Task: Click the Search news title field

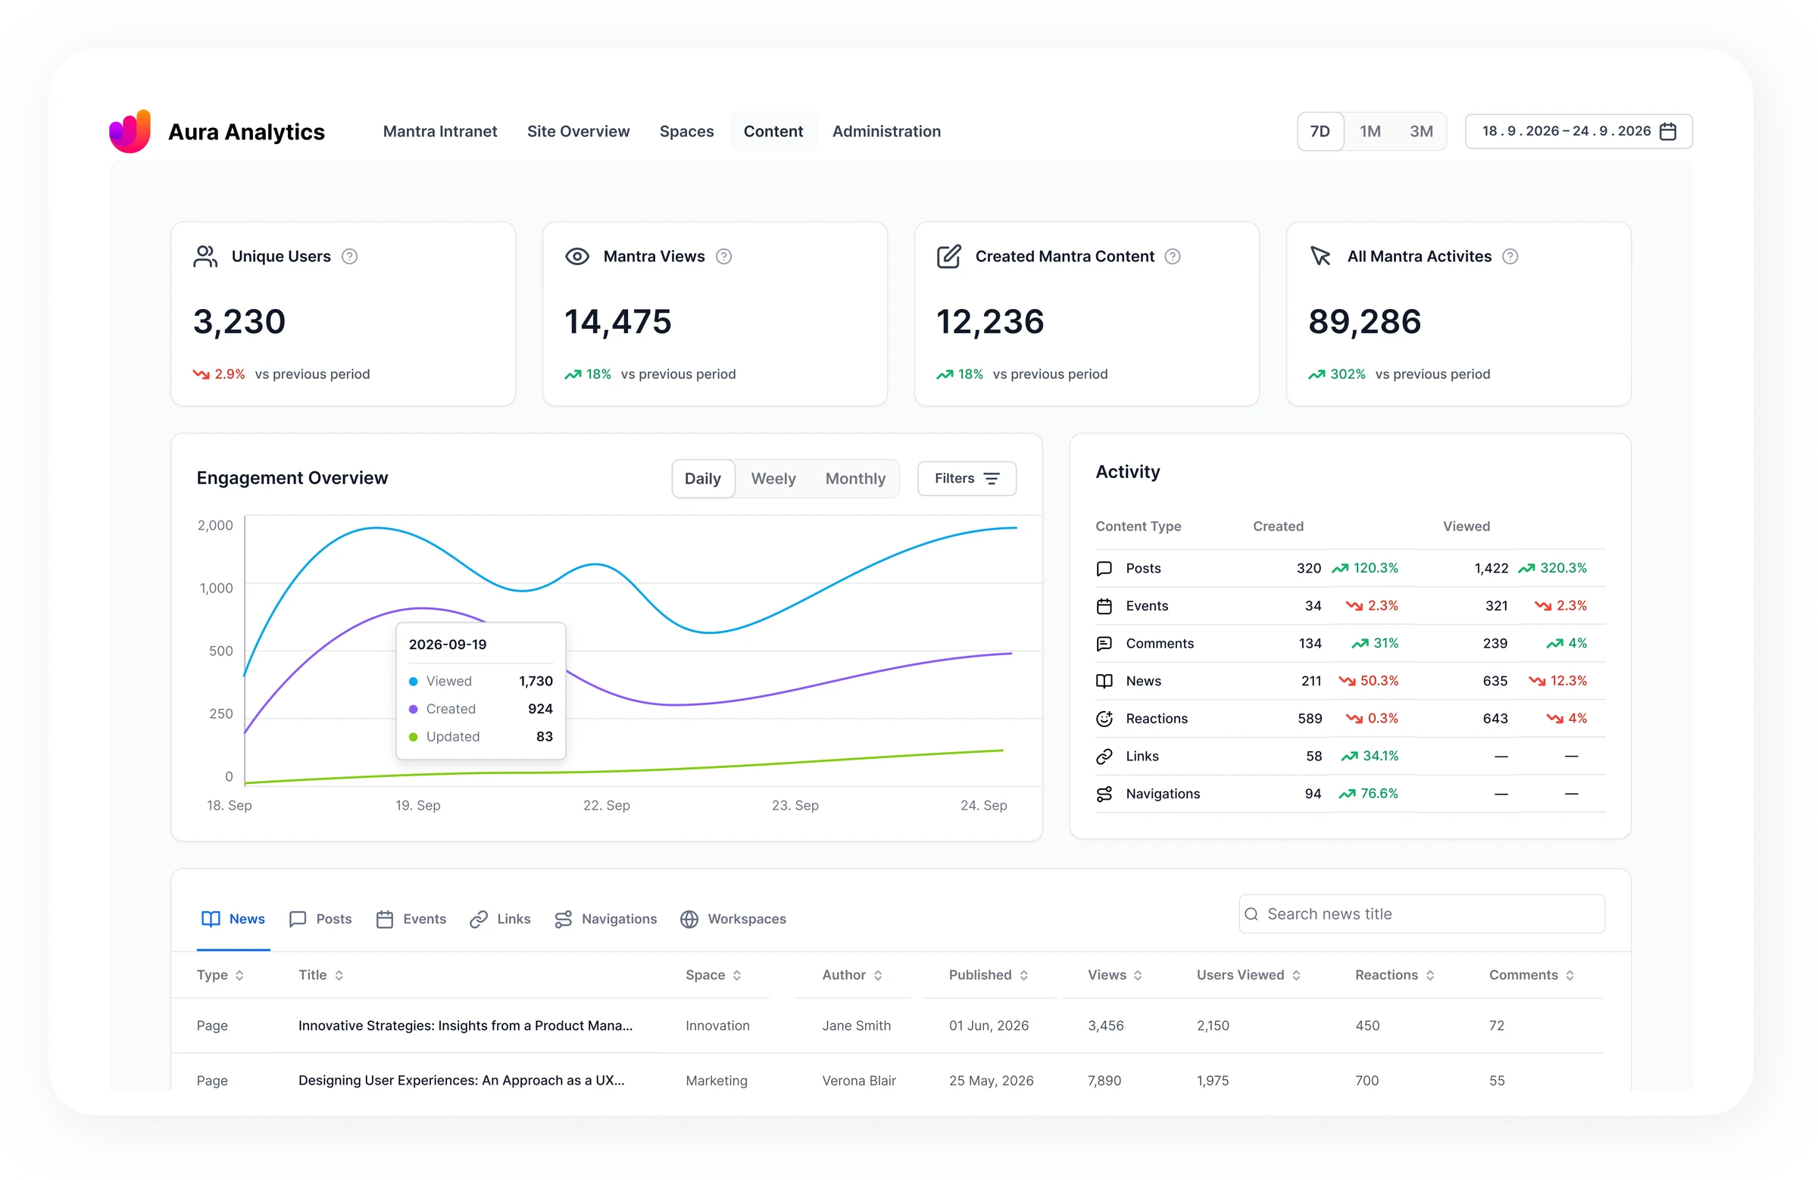Action: (1422, 914)
